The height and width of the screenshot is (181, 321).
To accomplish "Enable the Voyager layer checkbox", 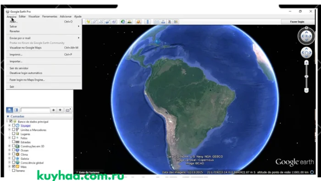I will point(13,125).
